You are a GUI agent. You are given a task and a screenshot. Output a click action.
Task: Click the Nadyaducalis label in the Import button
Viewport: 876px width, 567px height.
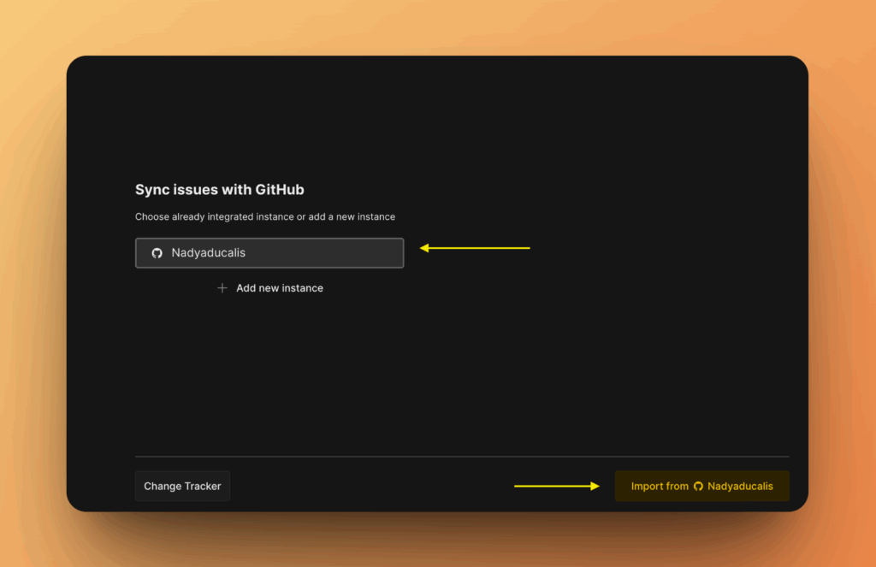(x=740, y=487)
